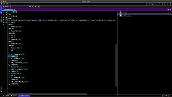Click the output line (6, '000110')
Viewport: 172px width, 97px height.
(13, 84)
